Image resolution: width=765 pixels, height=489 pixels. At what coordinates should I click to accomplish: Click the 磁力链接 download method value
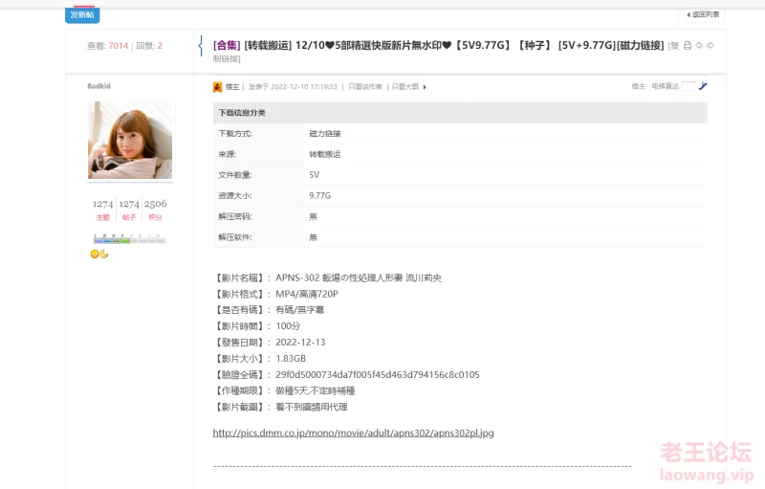click(325, 134)
